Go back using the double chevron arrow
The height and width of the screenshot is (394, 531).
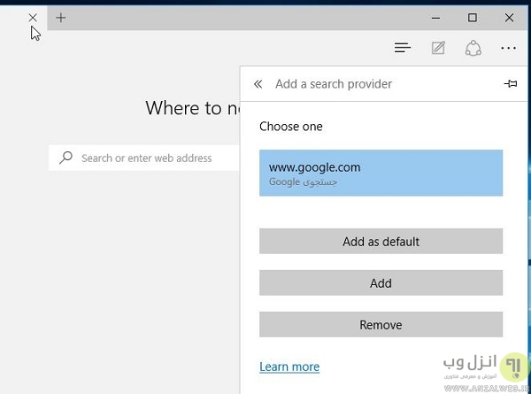coord(258,84)
